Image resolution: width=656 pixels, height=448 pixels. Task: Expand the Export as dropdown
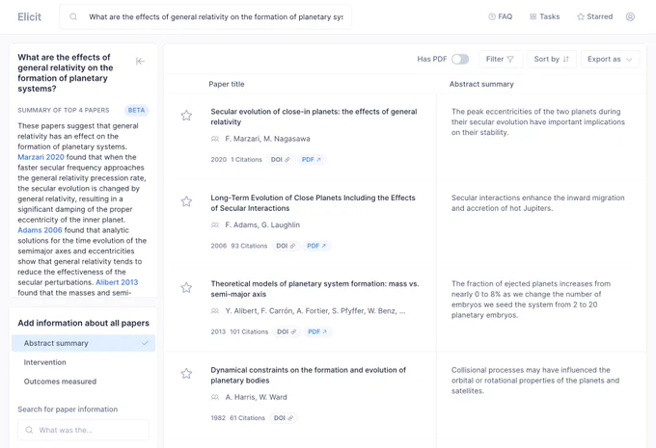pyautogui.click(x=610, y=60)
